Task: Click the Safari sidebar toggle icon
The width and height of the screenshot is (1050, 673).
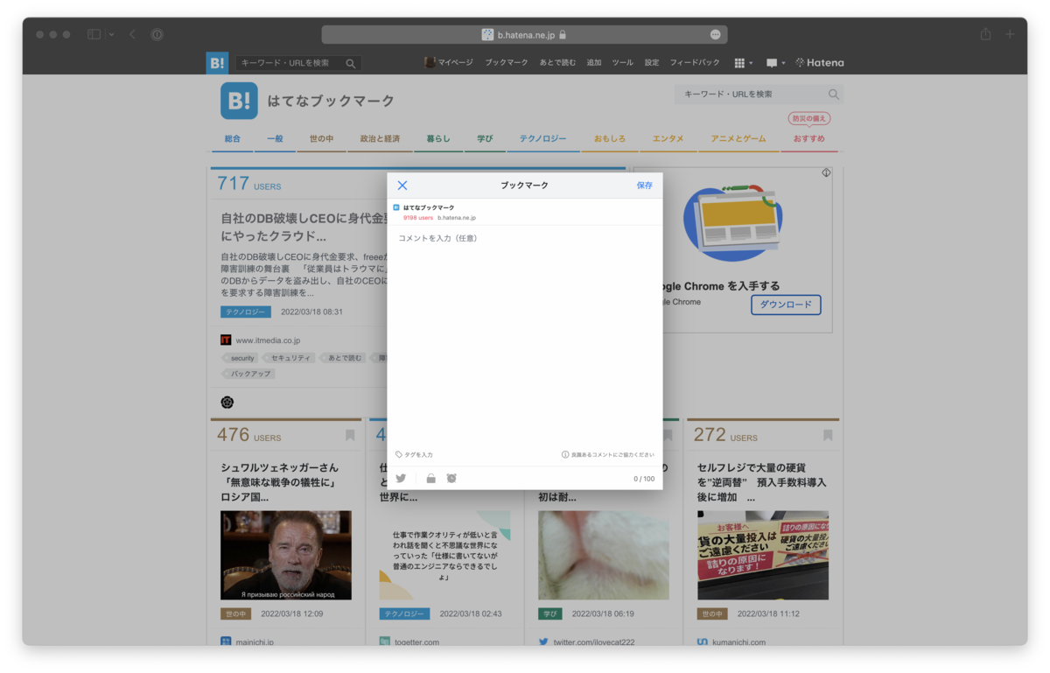Action: click(x=94, y=34)
